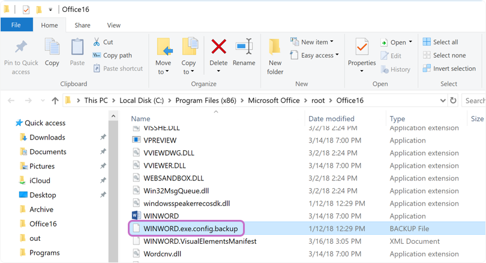Click the Properties quick access toolbar checkbox icon

[x=26, y=10]
